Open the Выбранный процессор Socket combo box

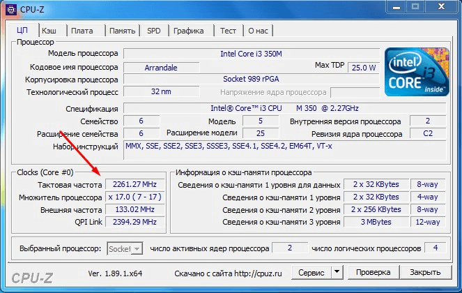[125, 248]
